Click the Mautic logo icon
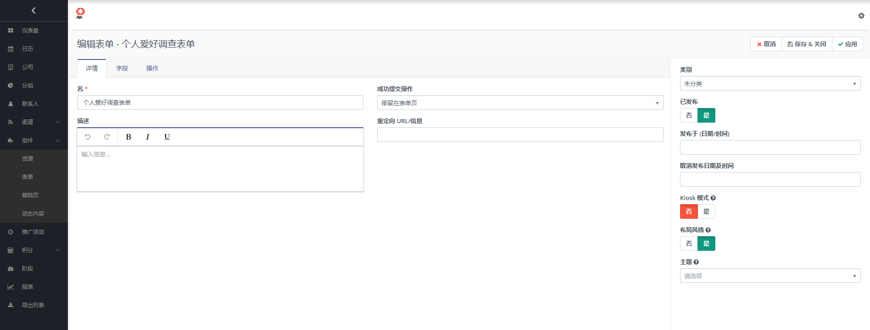870x330 pixels. click(80, 13)
